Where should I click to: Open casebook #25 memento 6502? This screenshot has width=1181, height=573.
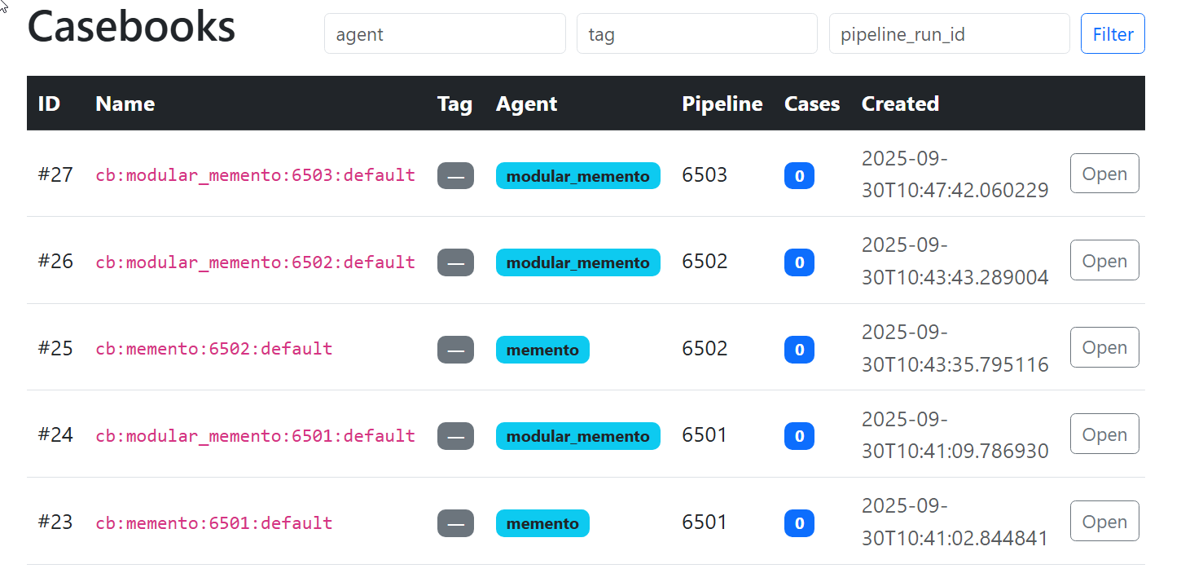[x=1104, y=347]
